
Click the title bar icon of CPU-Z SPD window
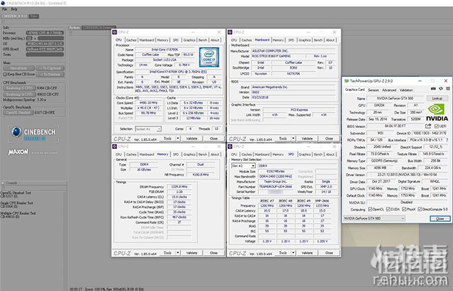coord(230,146)
